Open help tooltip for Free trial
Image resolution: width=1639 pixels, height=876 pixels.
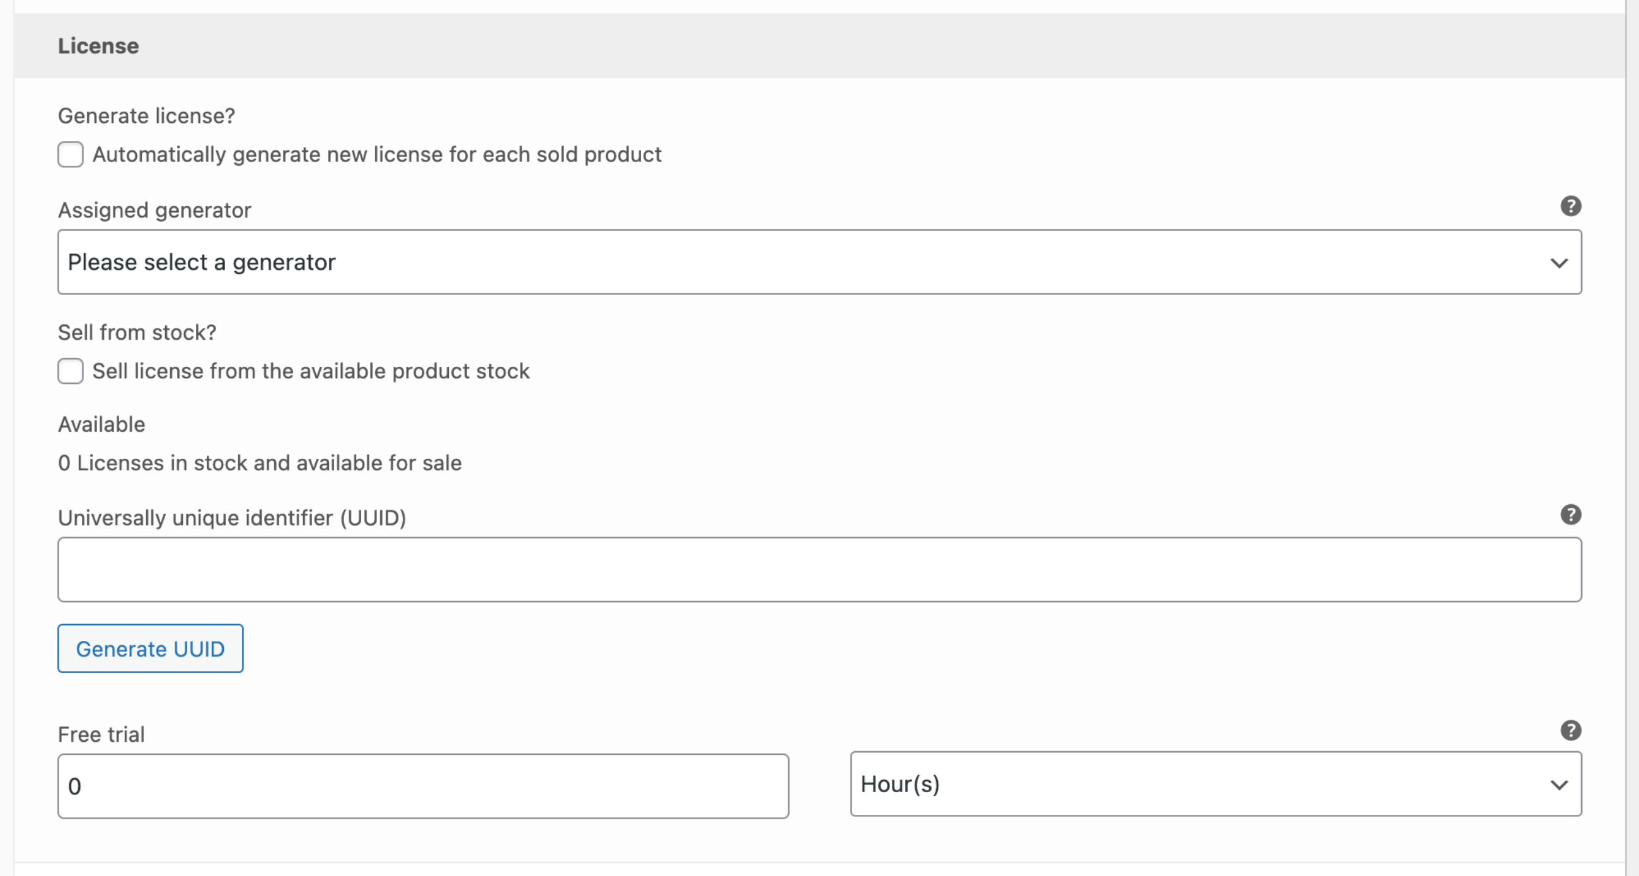[1570, 730]
